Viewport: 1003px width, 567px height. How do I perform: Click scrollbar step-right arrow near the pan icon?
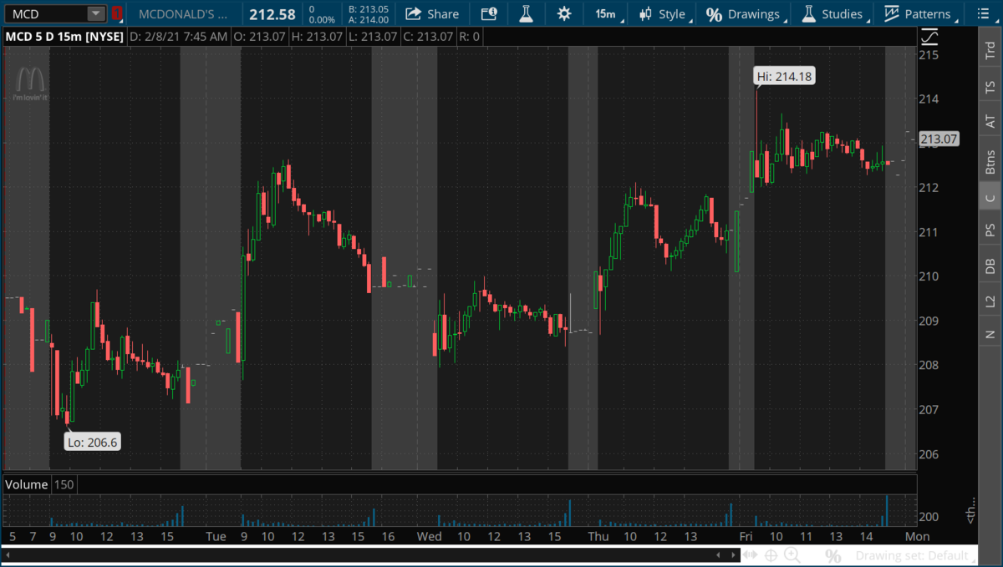click(731, 554)
